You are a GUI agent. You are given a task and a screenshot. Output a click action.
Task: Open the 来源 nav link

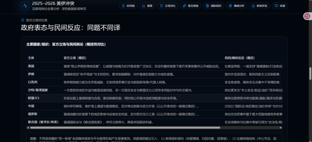(x=280, y=6)
